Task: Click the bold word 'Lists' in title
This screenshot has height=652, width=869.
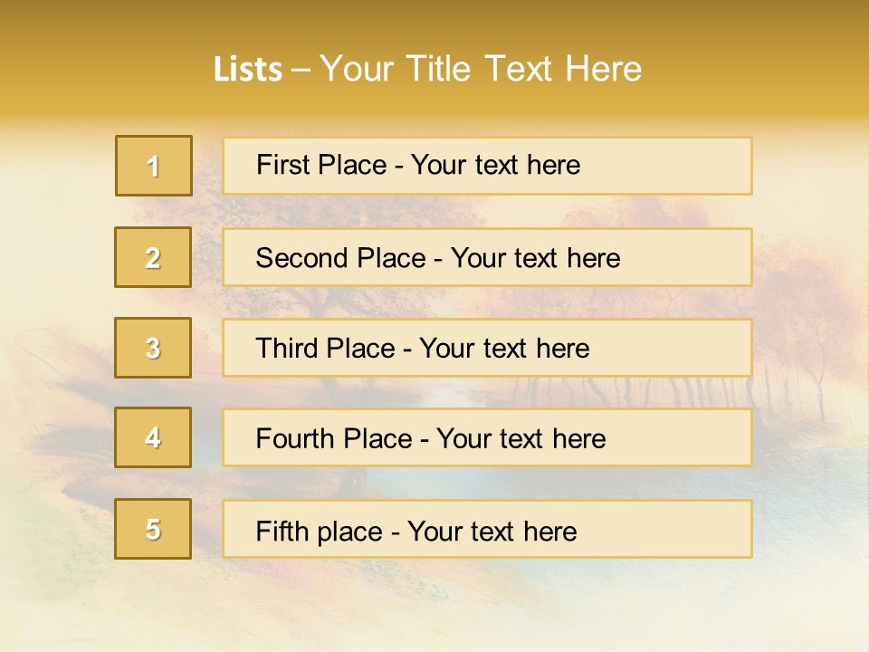Action: 248,69
